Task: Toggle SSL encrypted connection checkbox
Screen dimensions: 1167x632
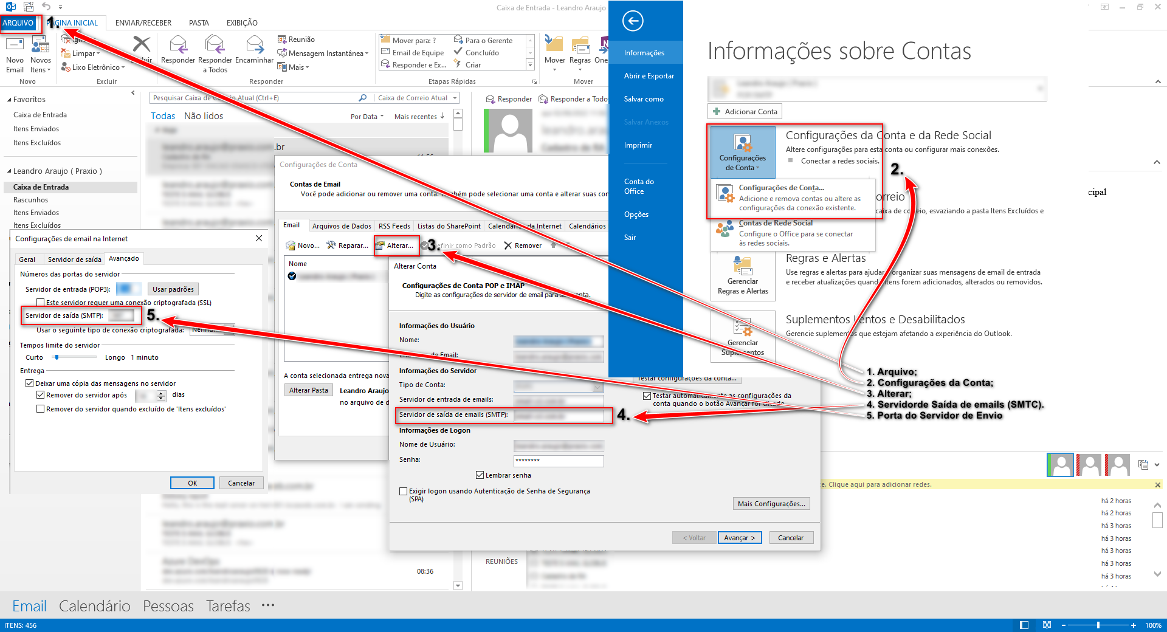Action: click(x=40, y=303)
